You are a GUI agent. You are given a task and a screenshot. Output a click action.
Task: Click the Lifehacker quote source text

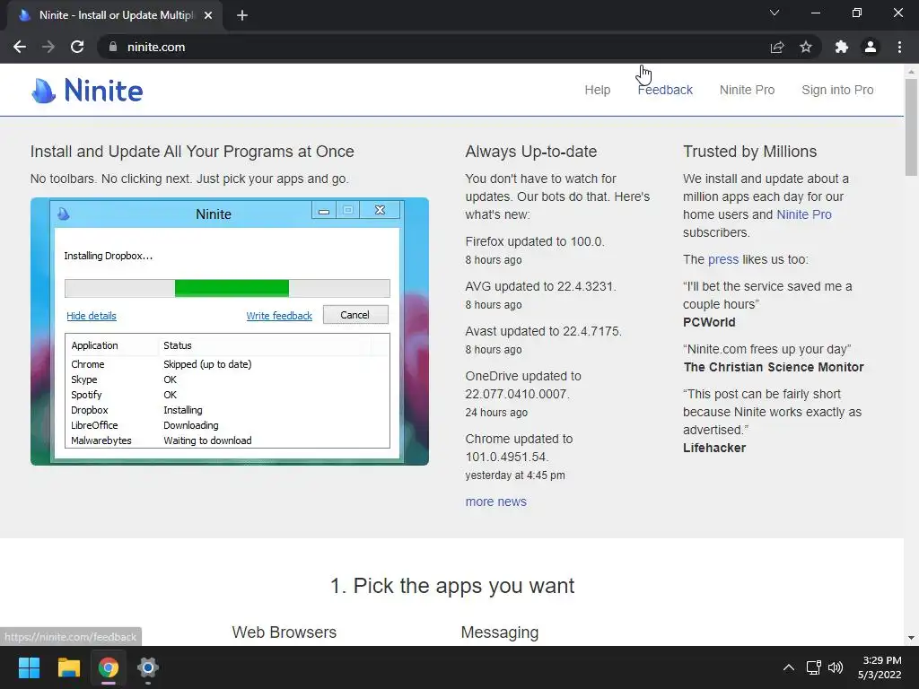click(x=713, y=448)
